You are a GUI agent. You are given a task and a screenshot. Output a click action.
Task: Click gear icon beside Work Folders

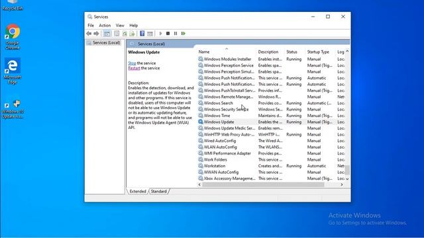[x=201, y=159]
